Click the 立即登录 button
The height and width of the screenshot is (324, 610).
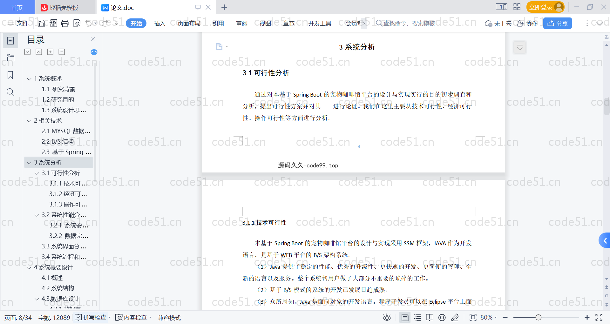pos(545,7)
